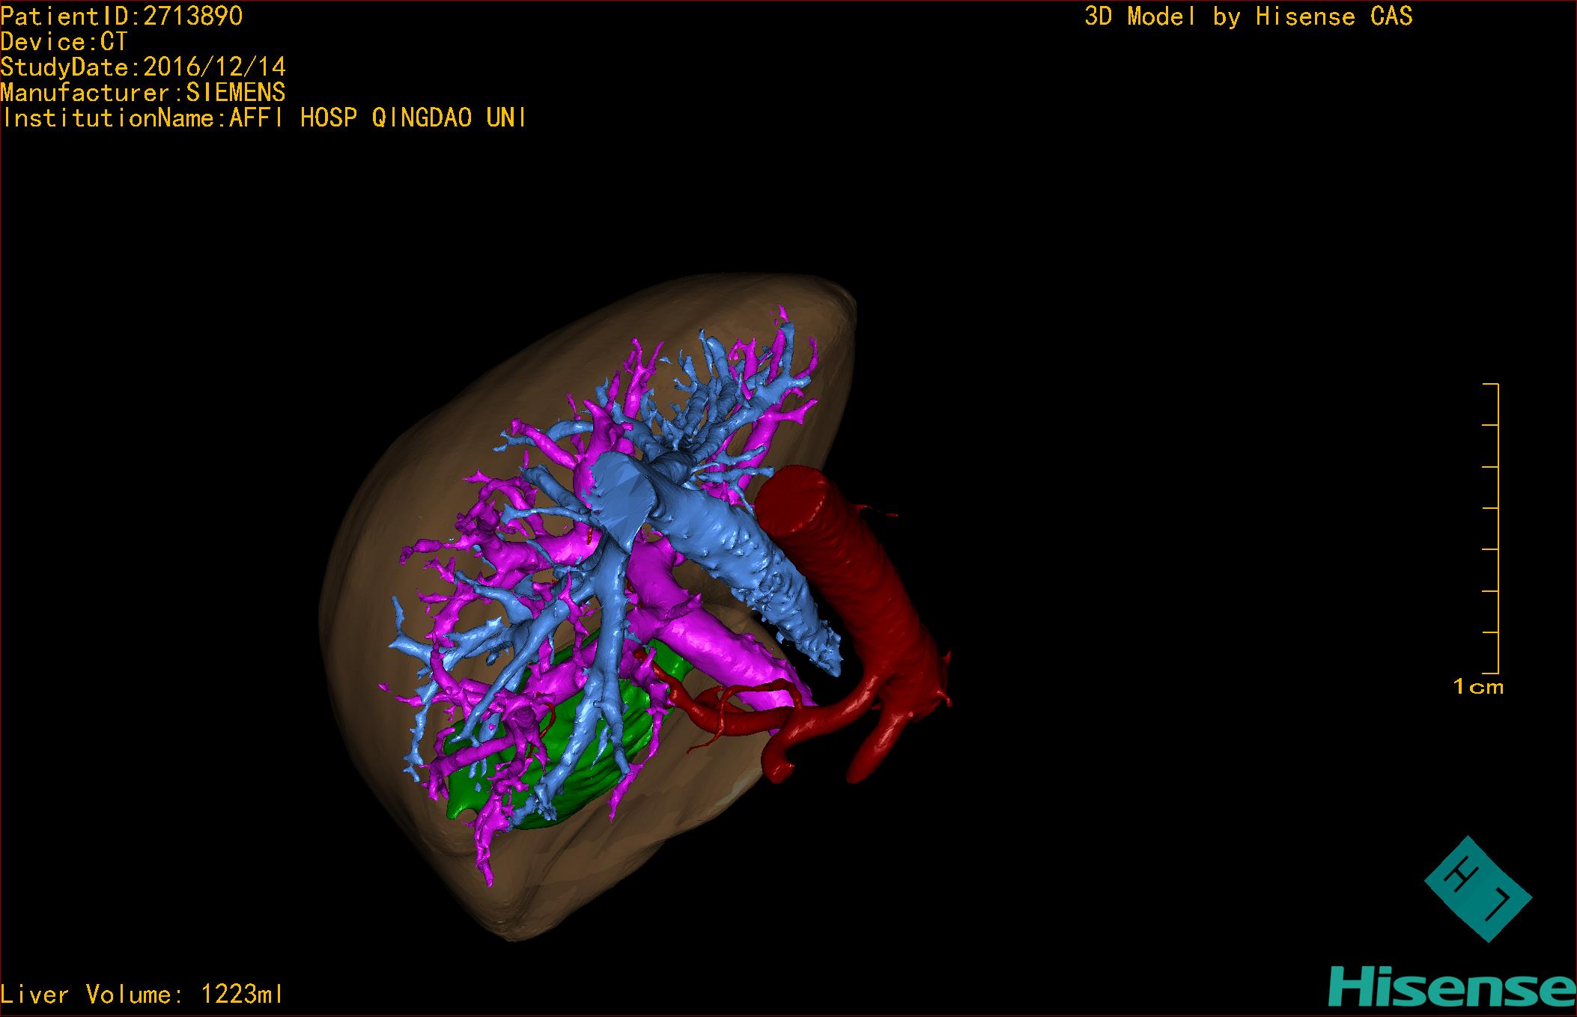Click the 3D Model by Hisense CAS title
The height and width of the screenshot is (1017, 1577).
pos(1248,16)
